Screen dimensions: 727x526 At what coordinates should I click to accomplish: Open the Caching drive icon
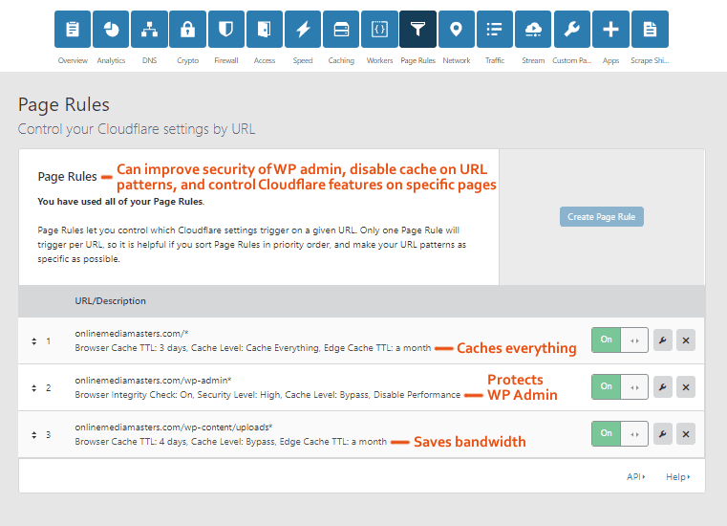click(x=341, y=30)
